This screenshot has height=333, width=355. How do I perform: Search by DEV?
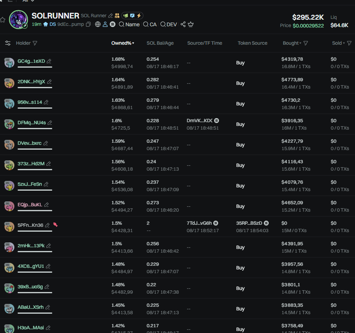click(169, 24)
